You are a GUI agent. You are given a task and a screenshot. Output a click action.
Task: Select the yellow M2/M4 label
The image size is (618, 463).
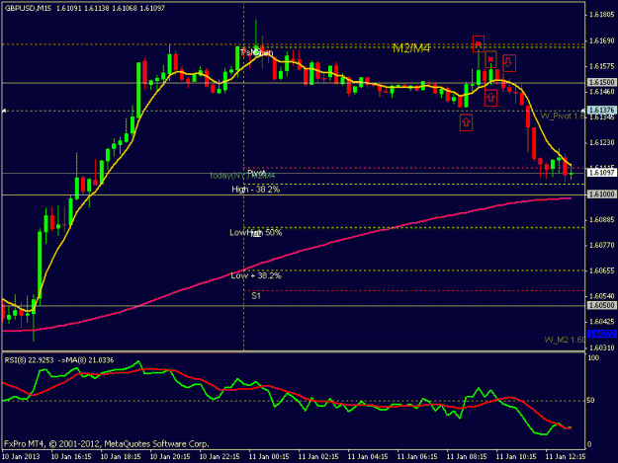click(x=411, y=48)
